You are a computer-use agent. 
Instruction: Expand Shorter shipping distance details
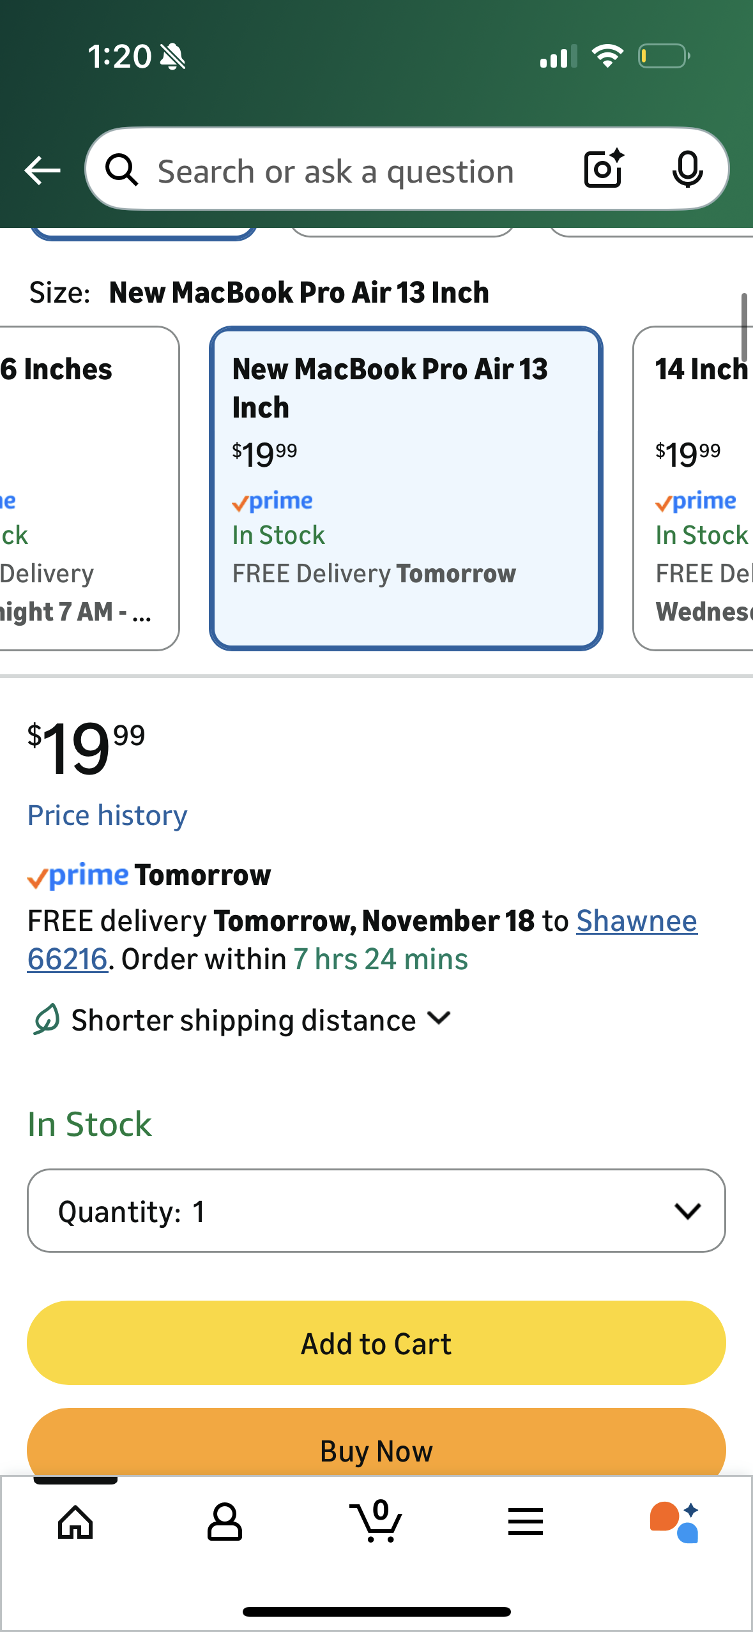261,1020
